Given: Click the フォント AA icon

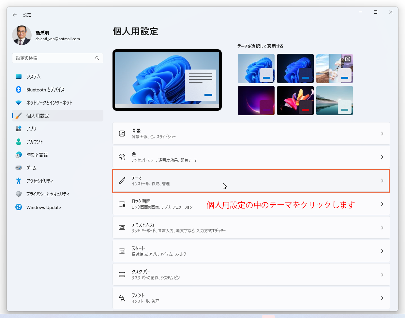Looking at the screenshot, I should click(122, 298).
